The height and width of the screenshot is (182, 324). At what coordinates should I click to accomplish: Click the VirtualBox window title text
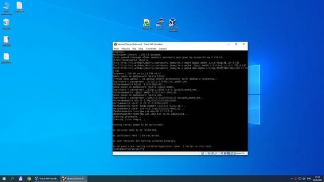tap(140, 44)
